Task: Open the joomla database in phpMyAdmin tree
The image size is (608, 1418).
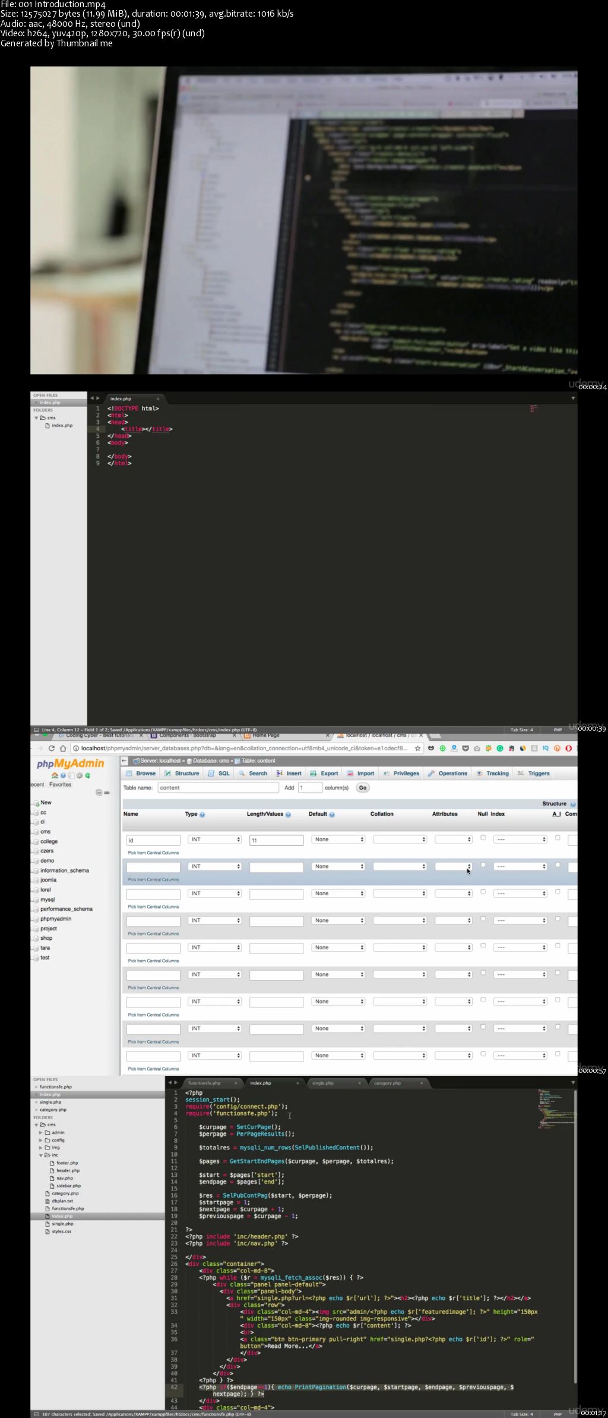Action: coord(48,880)
